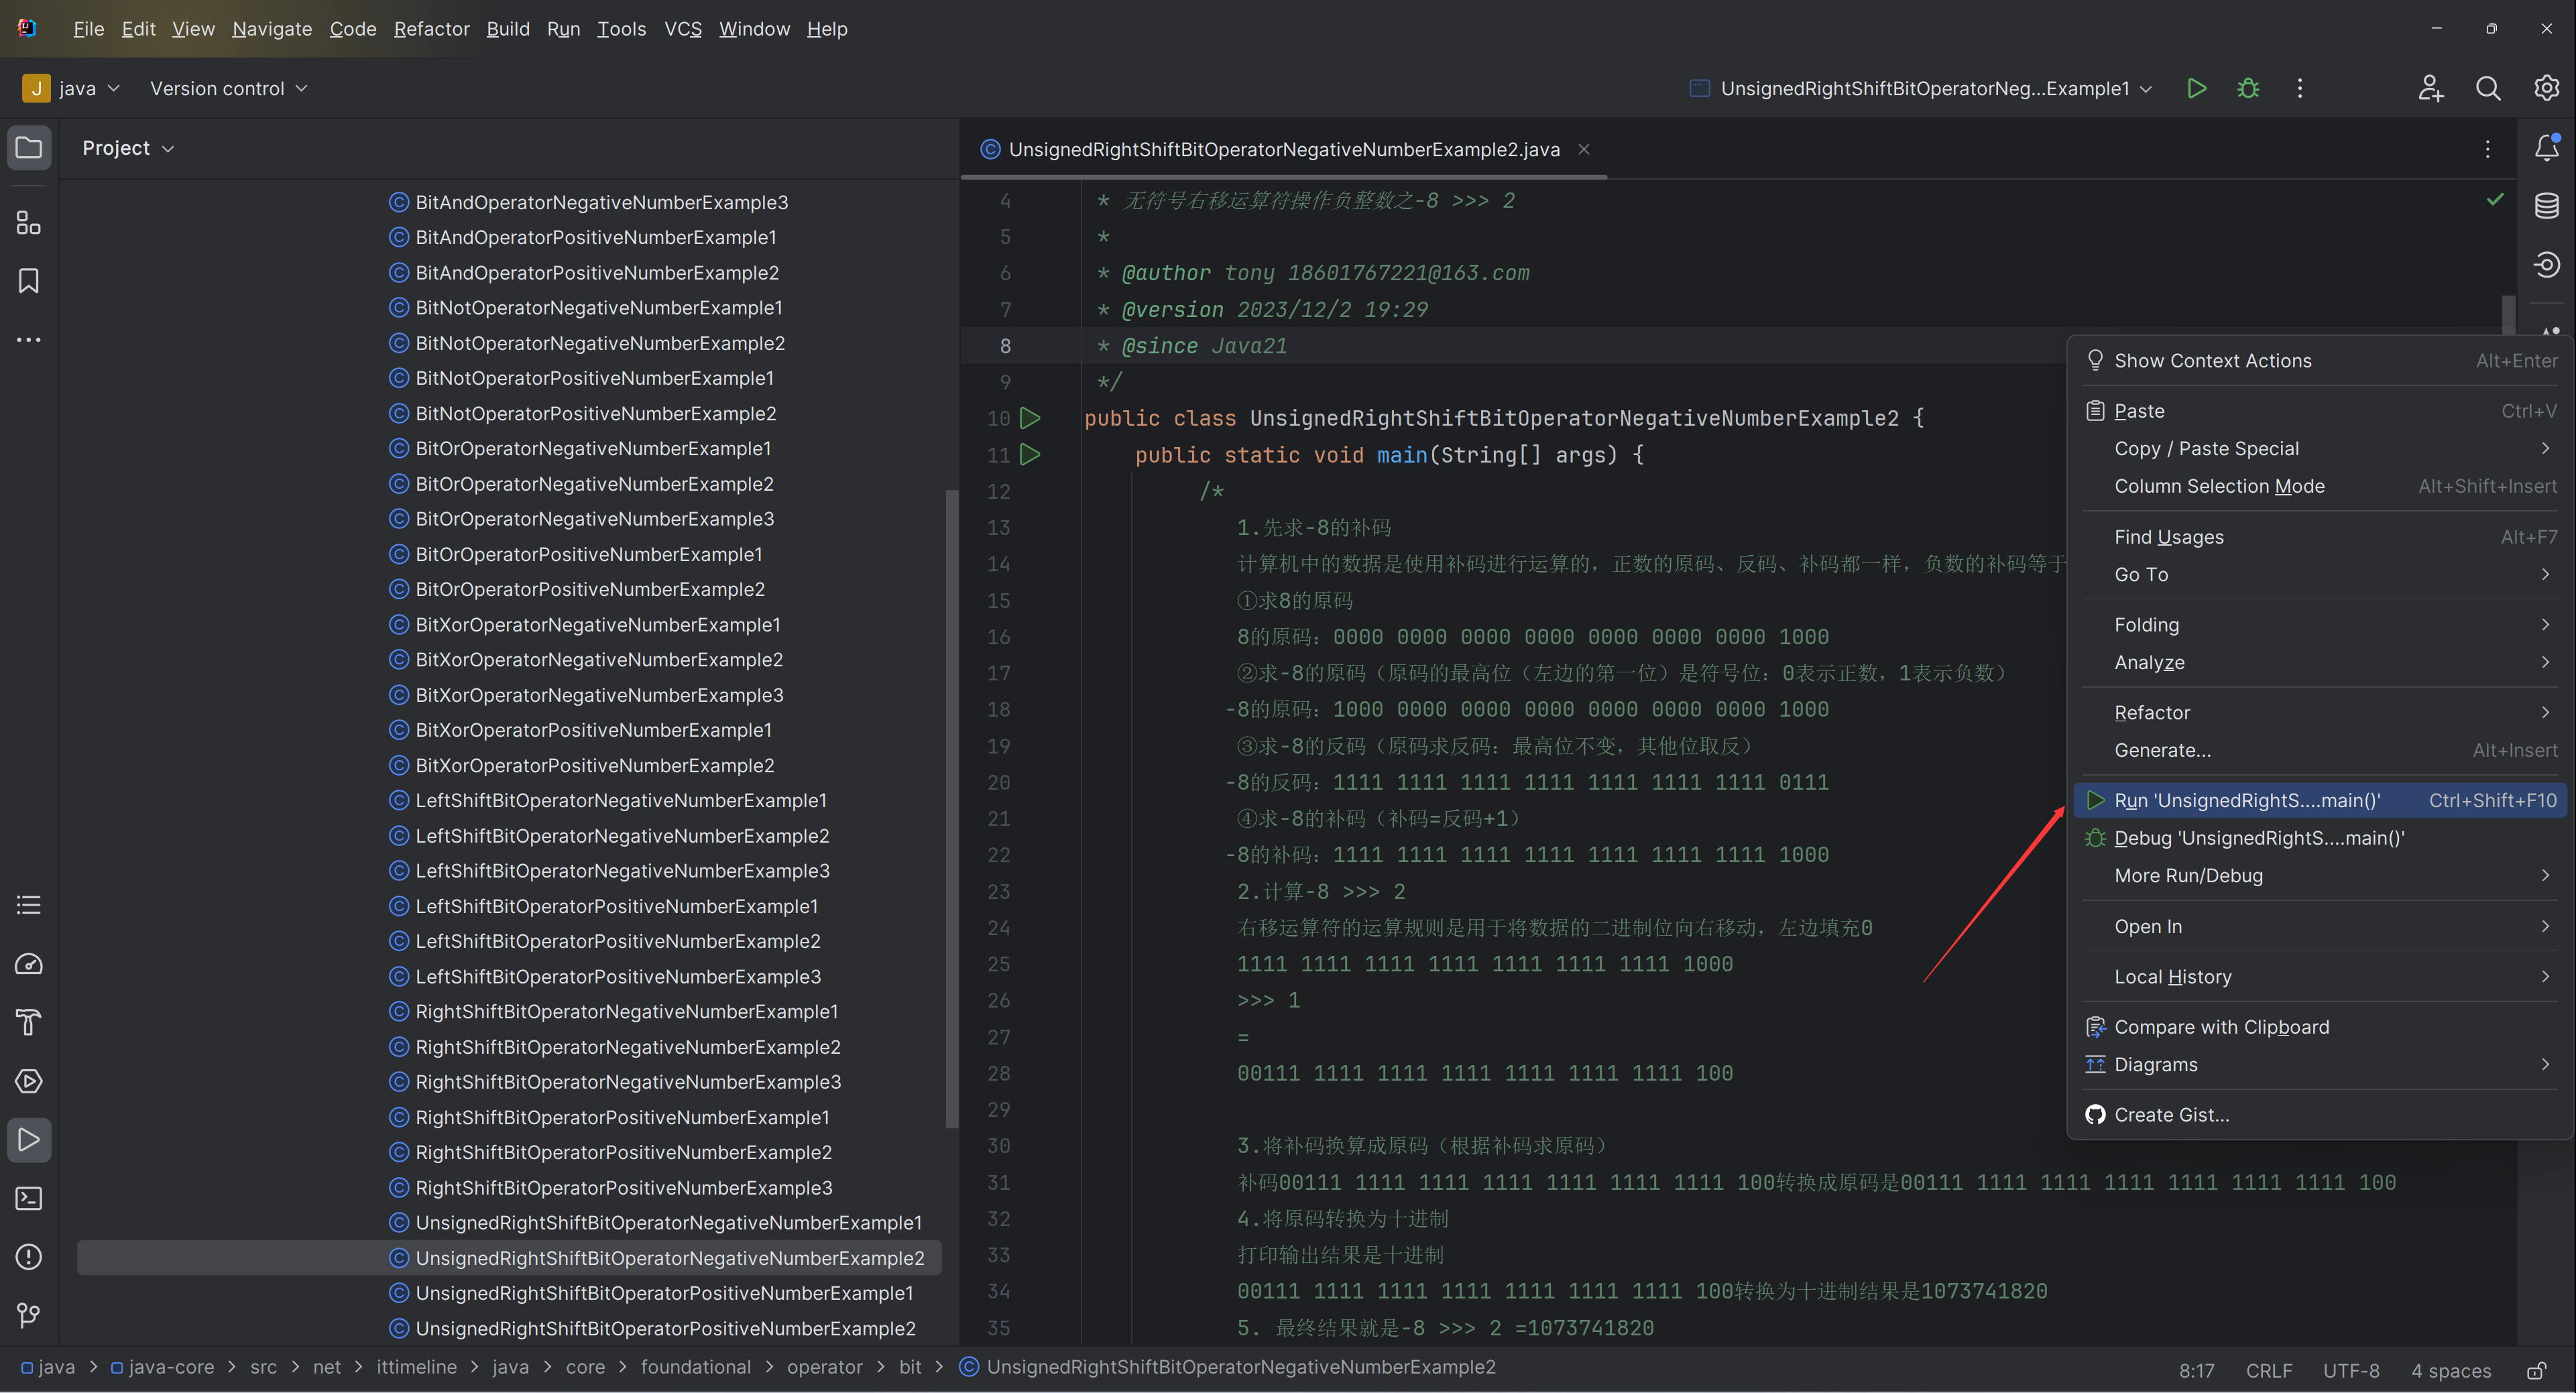This screenshot has height=1393, width=2576.
Task: Expand the Project view dropdown
Action: pos(128,148)
